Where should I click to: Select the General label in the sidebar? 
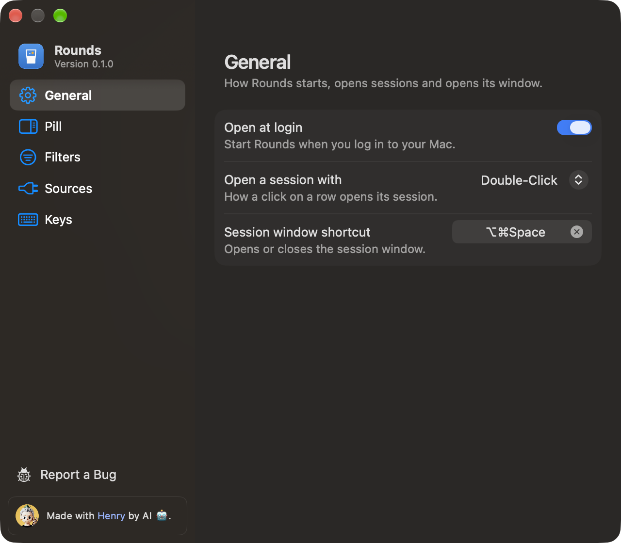(x=68, y=96)
